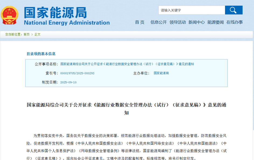This screenshot has height=160, width=254.
Task: Click the 正文 breadcrumb item
Action: tap(37, 35)
